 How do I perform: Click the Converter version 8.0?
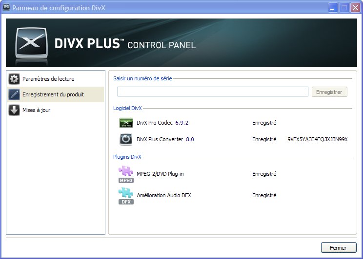pos(190,139)
